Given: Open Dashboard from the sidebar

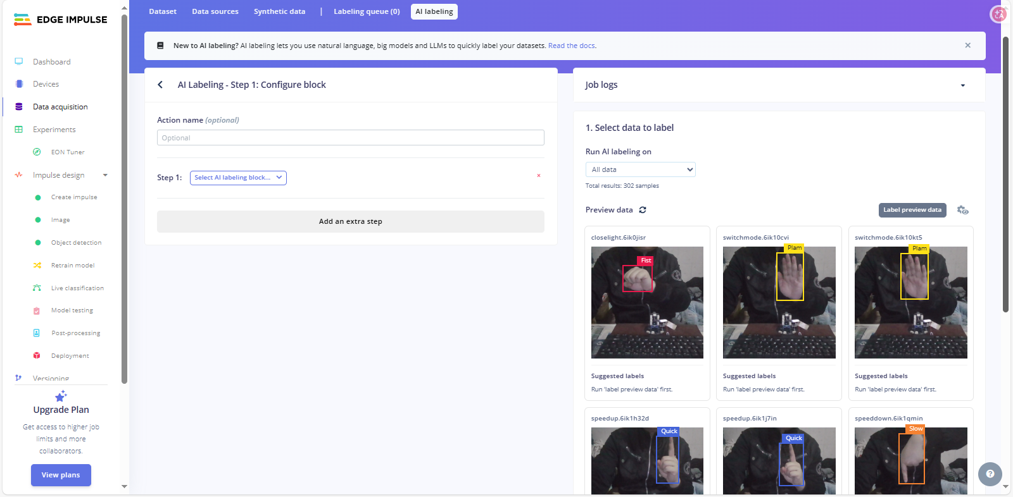Looking at the screenshot, I should click(51, 61).
